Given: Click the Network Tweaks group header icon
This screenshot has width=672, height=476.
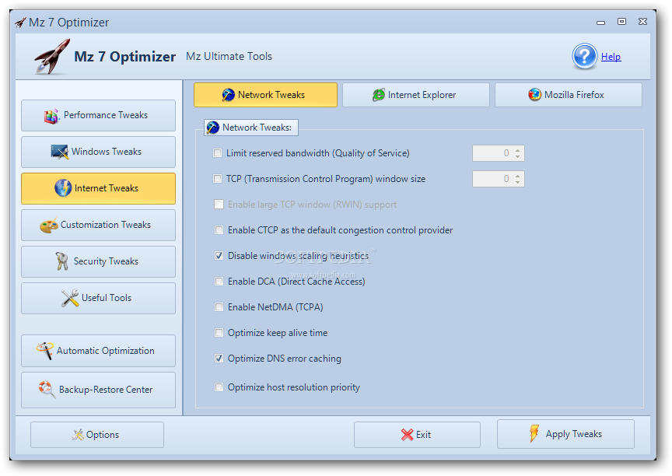Looking at the screenshot, I should (x=212, y=128).
